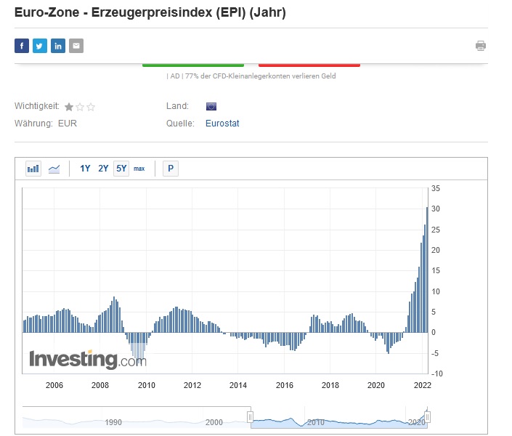Click the EU flag icon
The height and width of the screenshot is (436, 512).
(x=211, y=106)
